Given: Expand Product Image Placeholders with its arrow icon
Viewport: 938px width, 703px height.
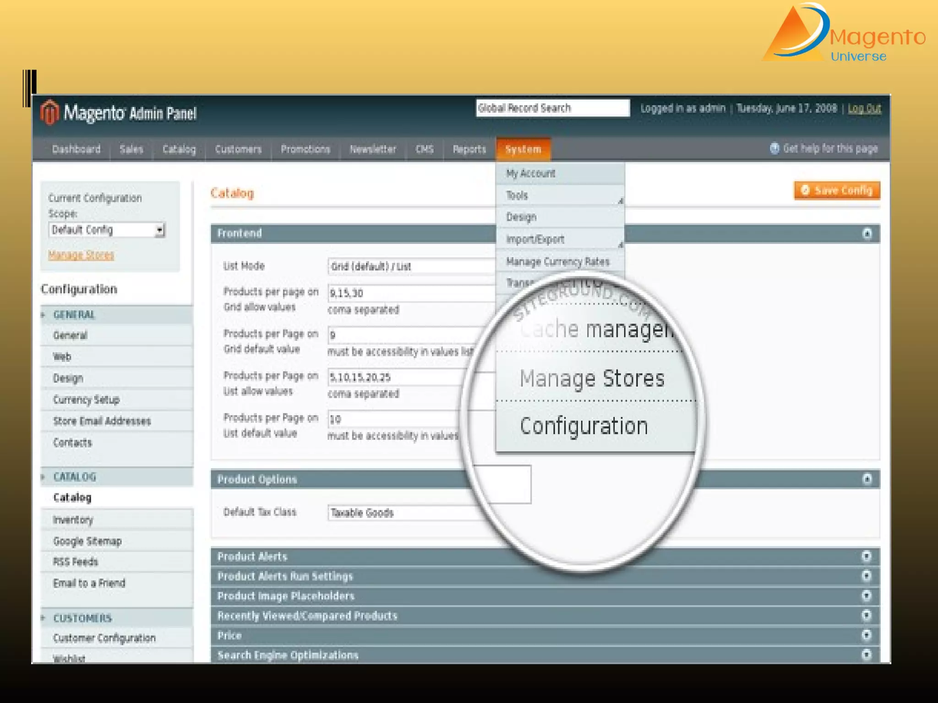Looking at the screenshot, I should point(866,596).
